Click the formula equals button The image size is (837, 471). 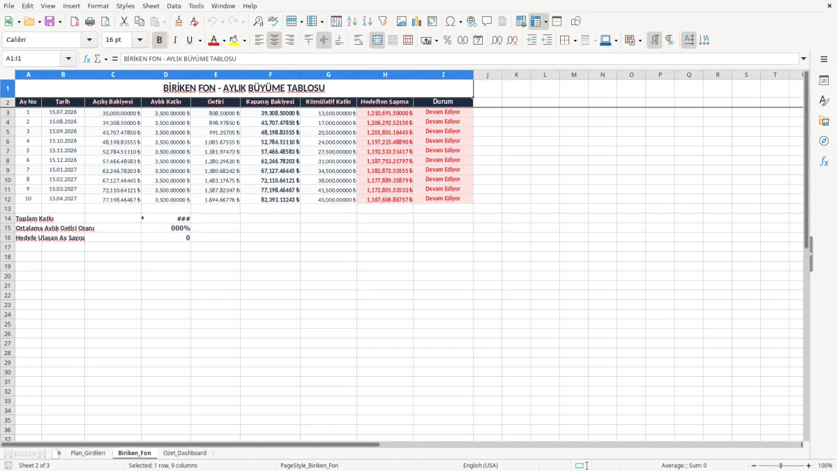(x=115, y=59)
